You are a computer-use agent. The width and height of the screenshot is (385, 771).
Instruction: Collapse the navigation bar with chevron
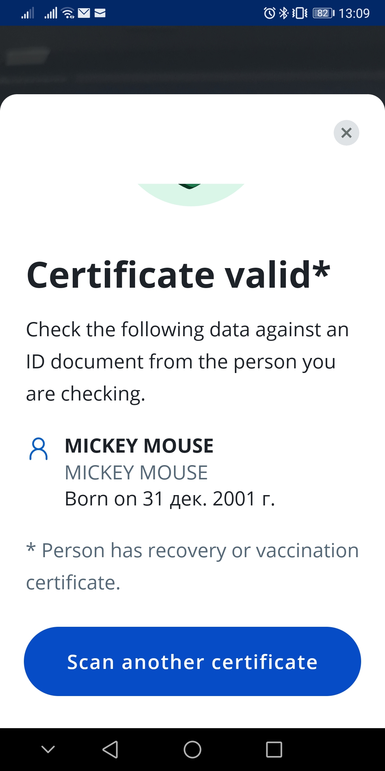[x=48, y=749]
